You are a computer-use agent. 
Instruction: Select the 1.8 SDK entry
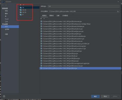[x=29, y=7]
